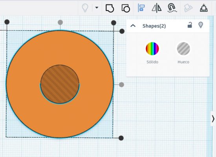Click the right-middle grey resize handle
Image resolution: width=216 pixels, height=157 pixels.
tap(121, 85)
